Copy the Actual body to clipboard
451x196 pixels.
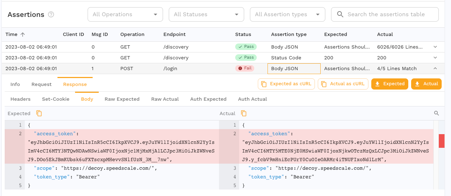(x=243, y=113)
